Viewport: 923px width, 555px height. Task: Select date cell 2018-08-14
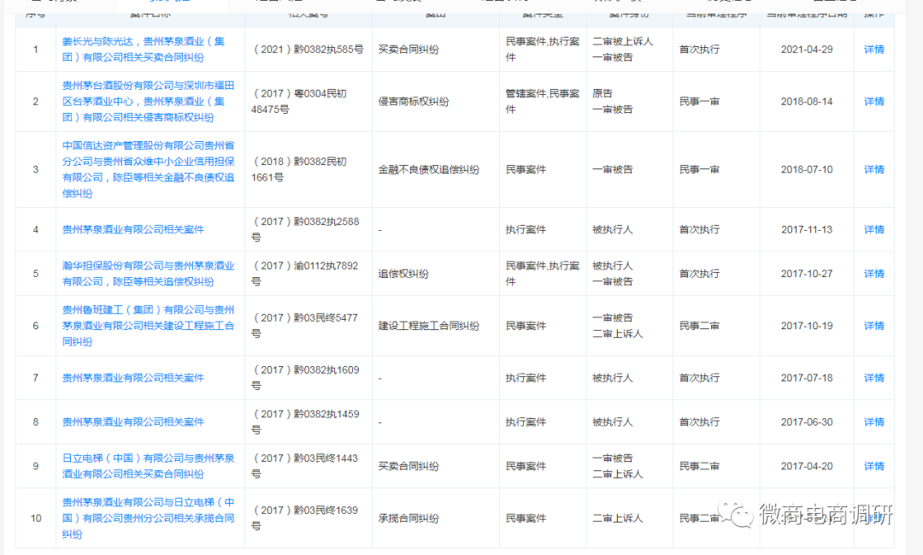point(807,102)
